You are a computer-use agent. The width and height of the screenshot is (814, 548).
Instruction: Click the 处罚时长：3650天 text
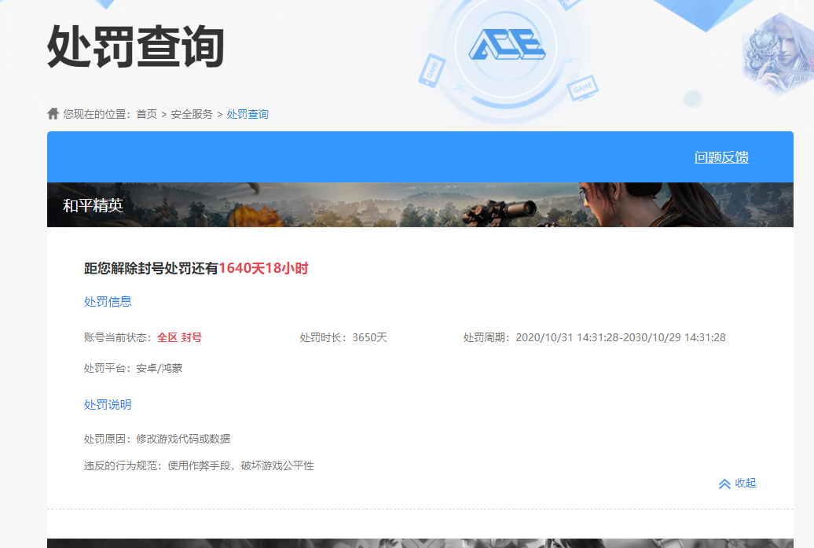343,337
